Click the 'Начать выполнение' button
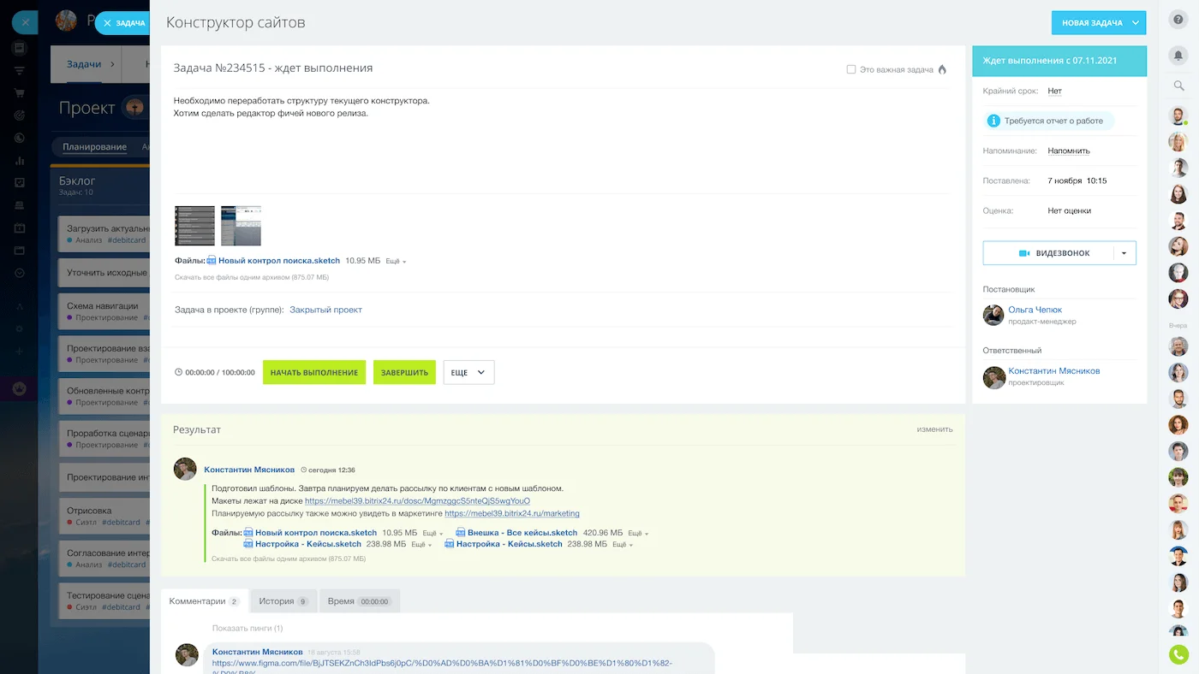 pyautogui.click(x=314, y=373)
